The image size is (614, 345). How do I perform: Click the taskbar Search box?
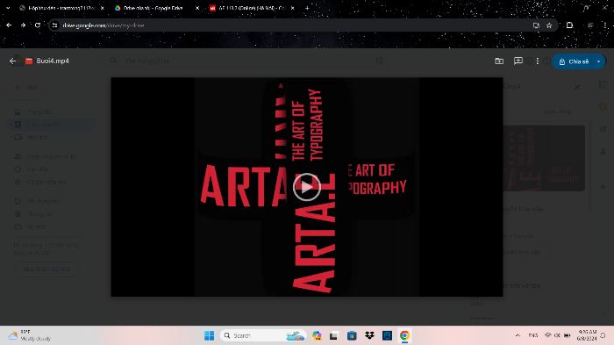tap(263, 335)
